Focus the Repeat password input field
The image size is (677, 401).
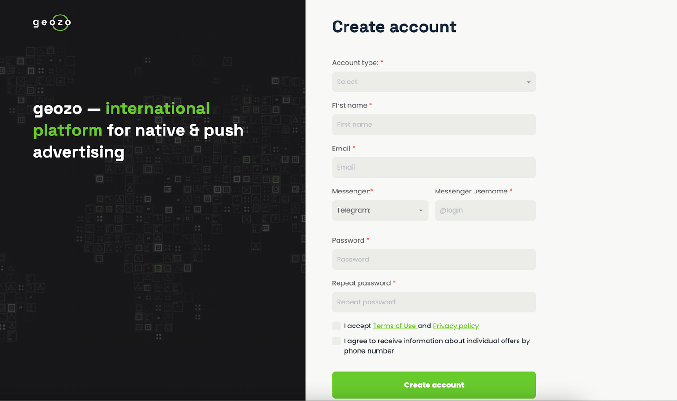(x=434, y=302)
